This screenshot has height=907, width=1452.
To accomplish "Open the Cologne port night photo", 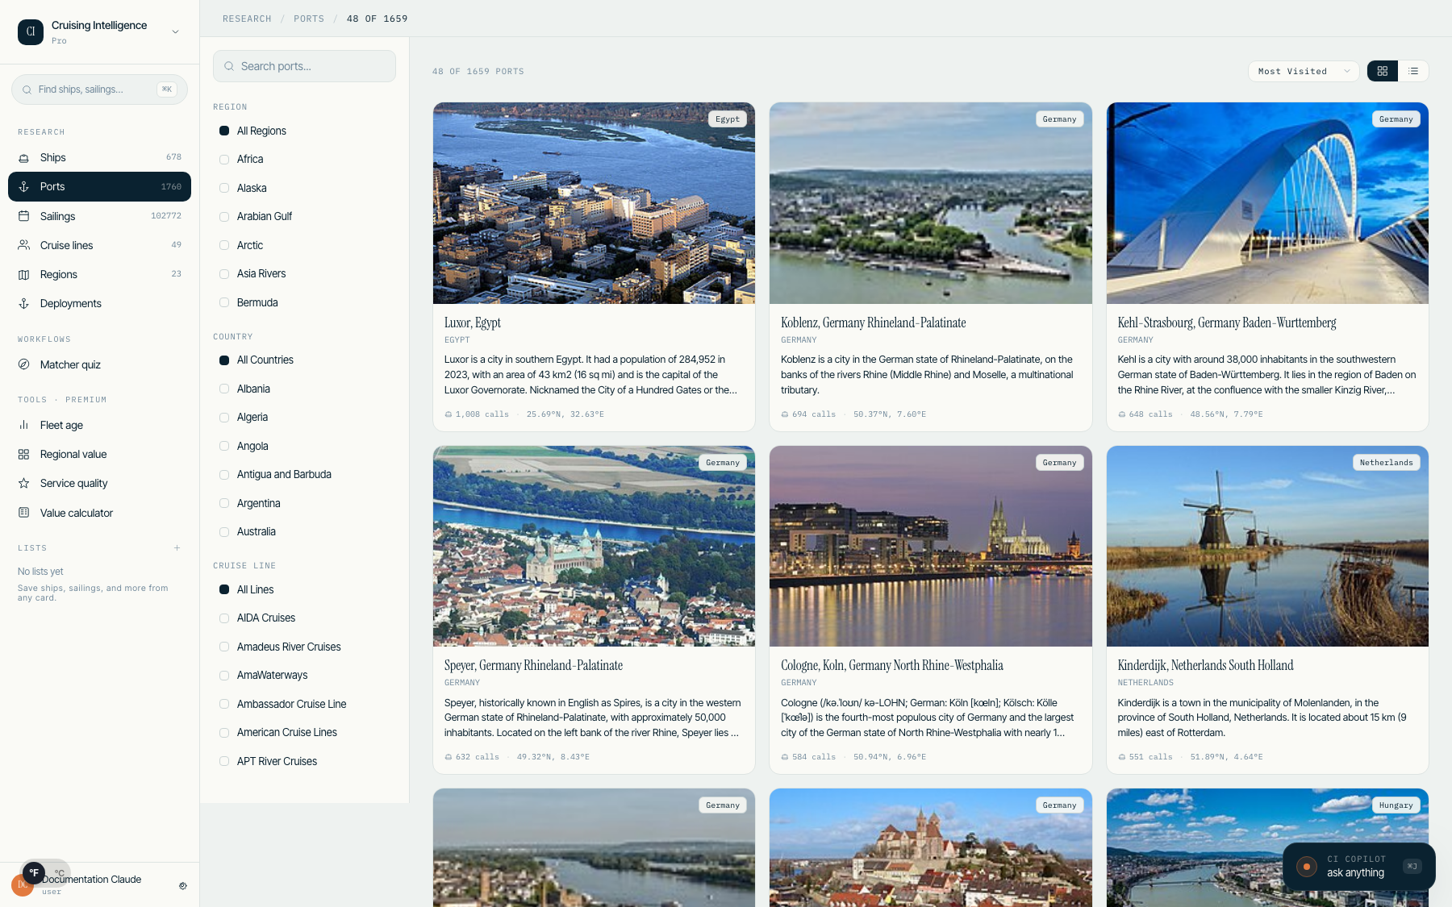I will pos(931,546).
